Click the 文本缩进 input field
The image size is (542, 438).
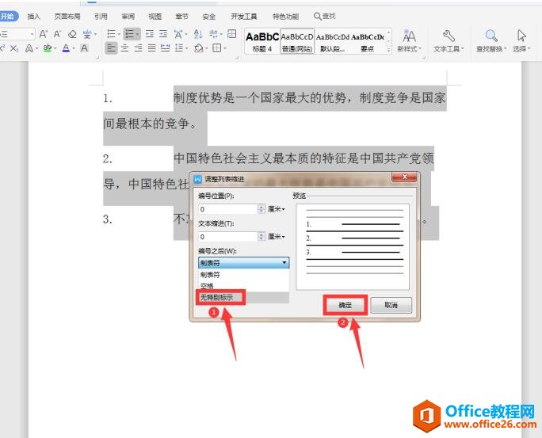(x=227, y=236)
